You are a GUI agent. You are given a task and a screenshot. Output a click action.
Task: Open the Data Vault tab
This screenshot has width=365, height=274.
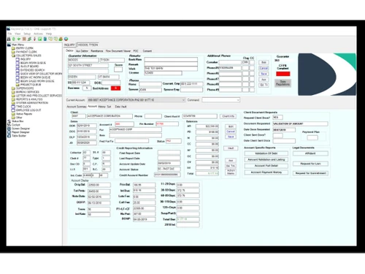click(x=120, y=107)
